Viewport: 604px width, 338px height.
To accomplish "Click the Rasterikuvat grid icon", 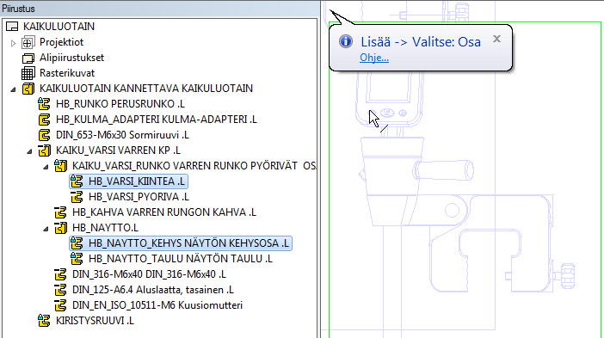I will click(28, 73).
